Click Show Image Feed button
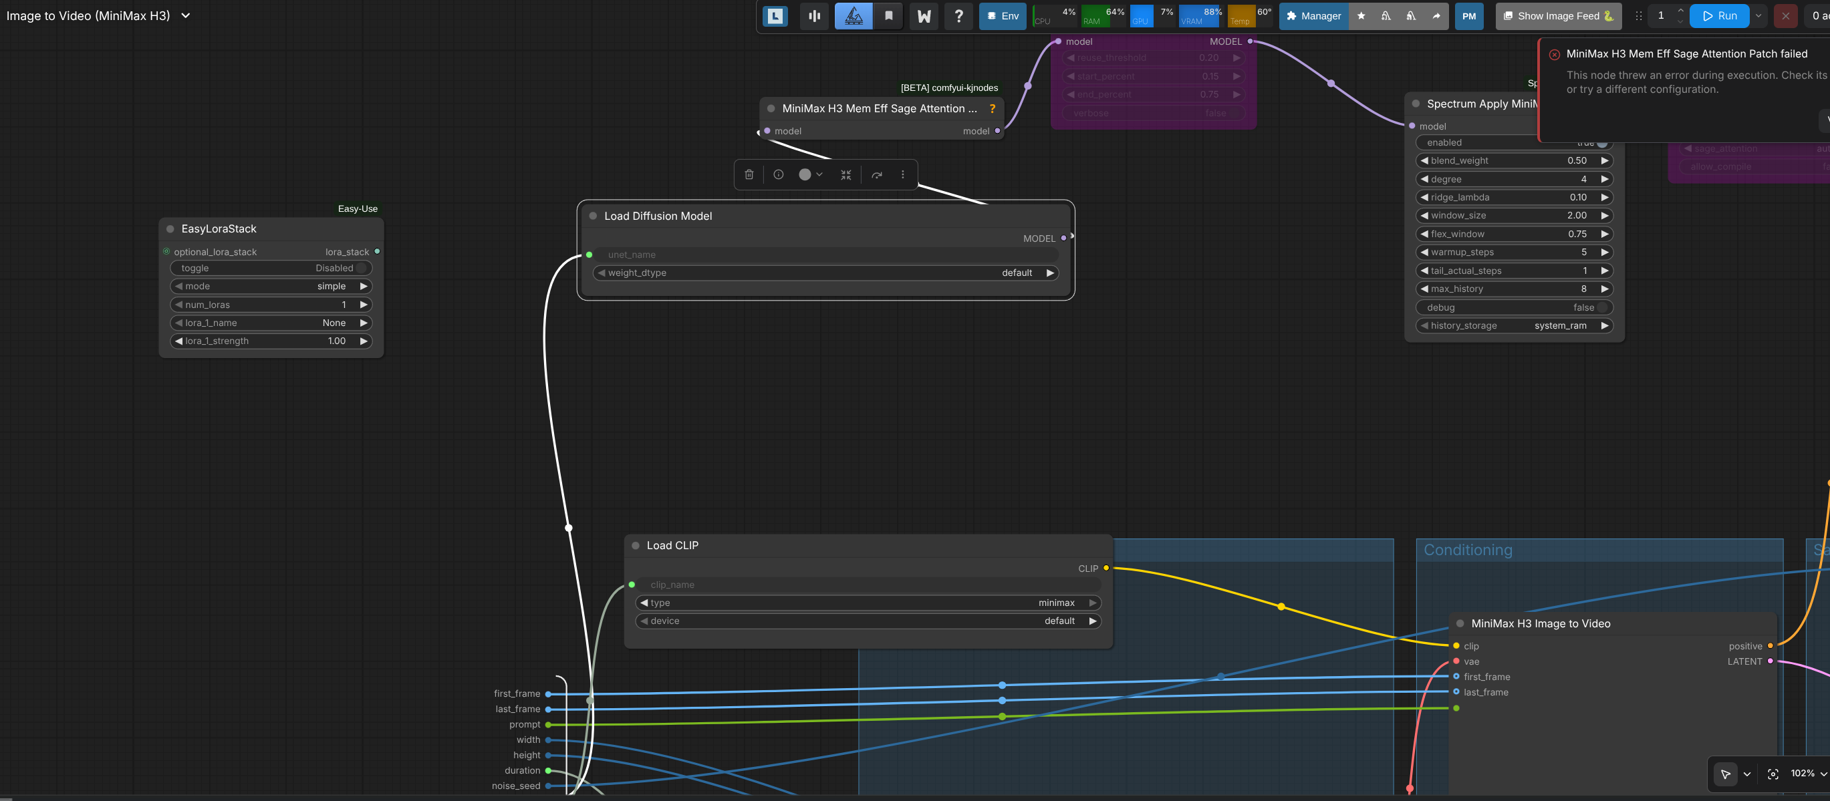Viewport: 1830px width, 801px height. (1559, 15)
